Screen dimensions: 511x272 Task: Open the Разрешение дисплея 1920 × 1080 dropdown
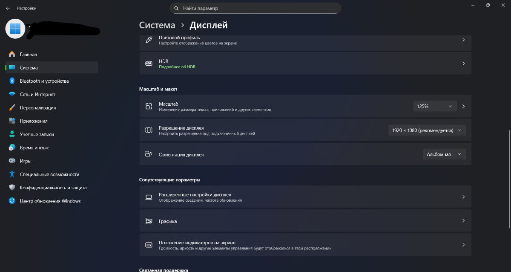pos(427,130)
